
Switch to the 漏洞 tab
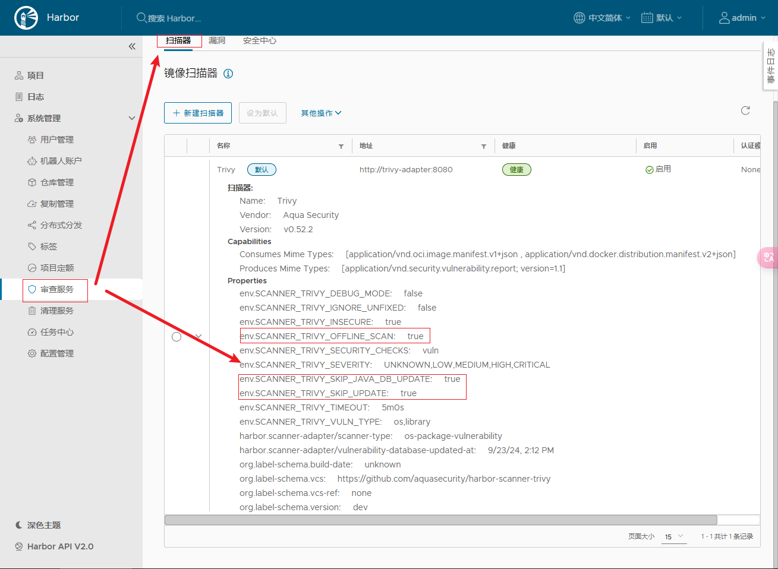(x=217, y=40)
